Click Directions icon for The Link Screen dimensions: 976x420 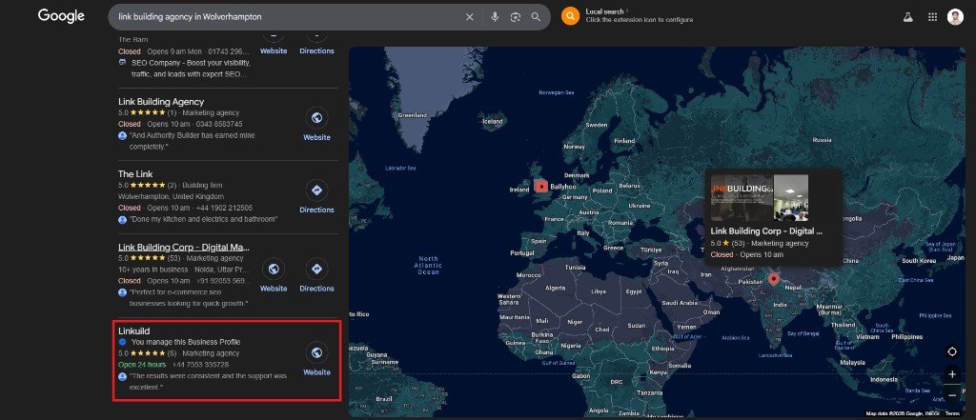pos(316,190)
